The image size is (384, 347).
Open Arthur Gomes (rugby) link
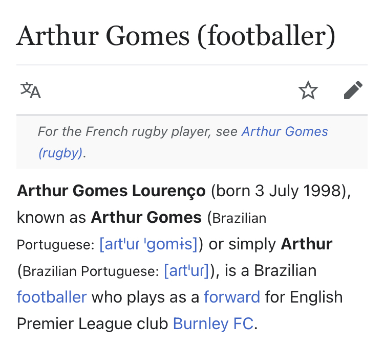tap(284, 132)
